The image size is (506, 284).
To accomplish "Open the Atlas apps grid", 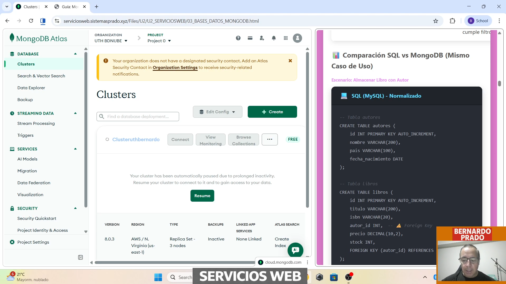I will tap(286, 38).
